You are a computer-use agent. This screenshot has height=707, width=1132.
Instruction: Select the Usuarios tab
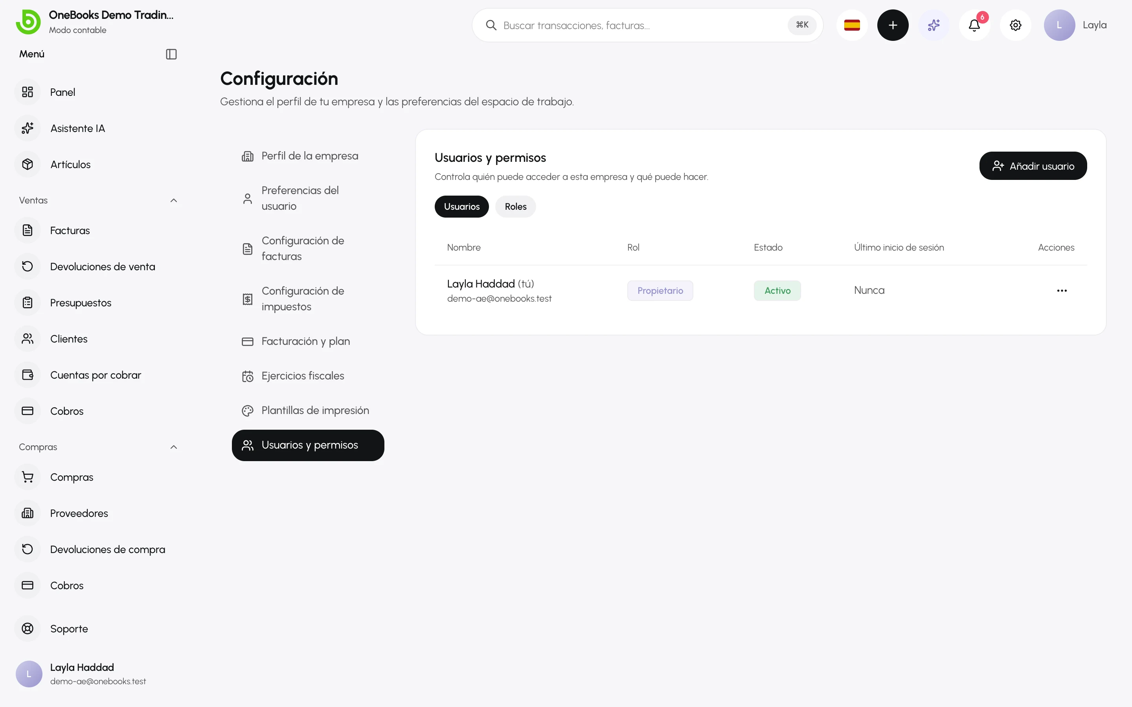461,207
